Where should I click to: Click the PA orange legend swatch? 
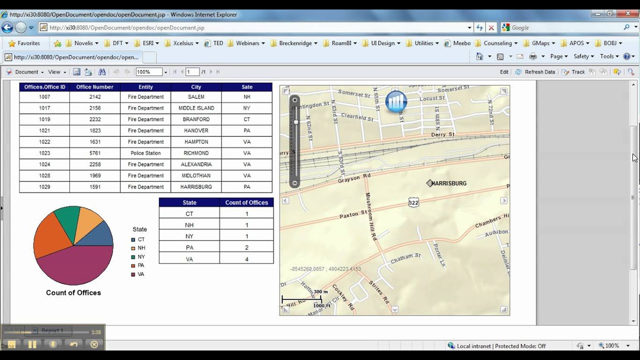pos(133,265)
